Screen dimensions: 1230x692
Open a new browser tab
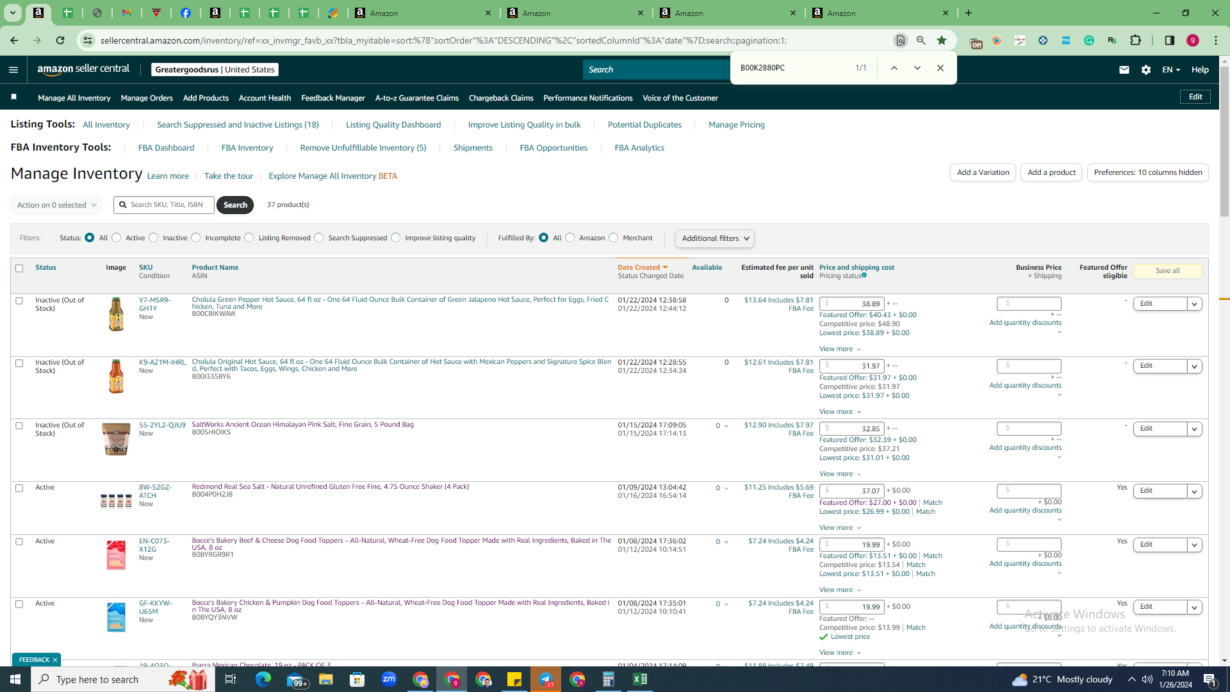pos(969,13)
